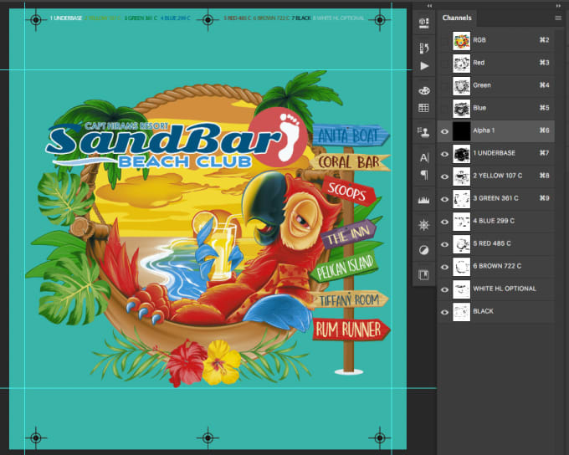569x455 pixels.
Task: Click the RGB channel thumbnail
Action: click(x=461, y=41)
